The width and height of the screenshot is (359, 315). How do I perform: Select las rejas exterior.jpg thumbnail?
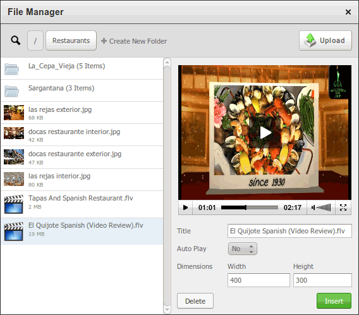(14, 113)
